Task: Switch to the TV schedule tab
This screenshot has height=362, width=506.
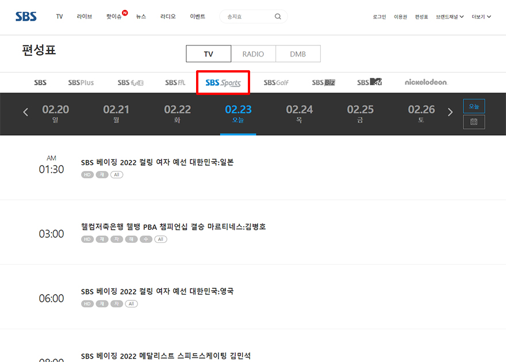Action: click(209, 54)
